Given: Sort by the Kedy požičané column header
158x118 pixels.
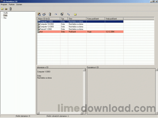Looking at the screenshot, I should tap(114, 19).
